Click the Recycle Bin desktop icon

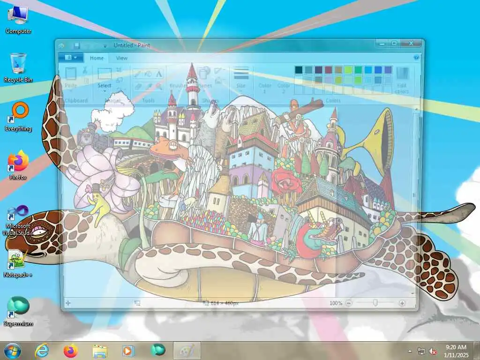(x=18, y=68)
